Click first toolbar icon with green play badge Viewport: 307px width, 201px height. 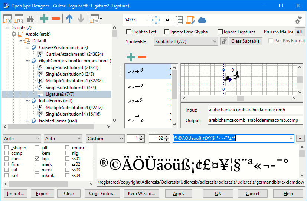point(7,19)
